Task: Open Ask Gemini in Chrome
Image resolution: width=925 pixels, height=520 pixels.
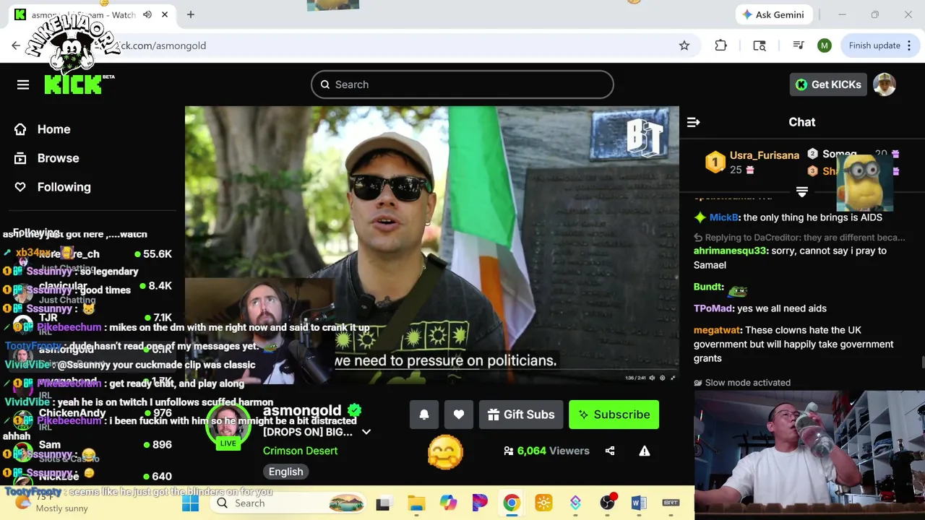Action: (x=773, y=14)
